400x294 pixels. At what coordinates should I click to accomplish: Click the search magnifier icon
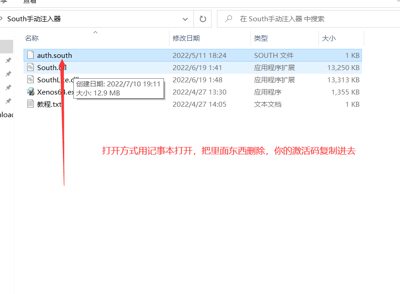pos(229,19)
